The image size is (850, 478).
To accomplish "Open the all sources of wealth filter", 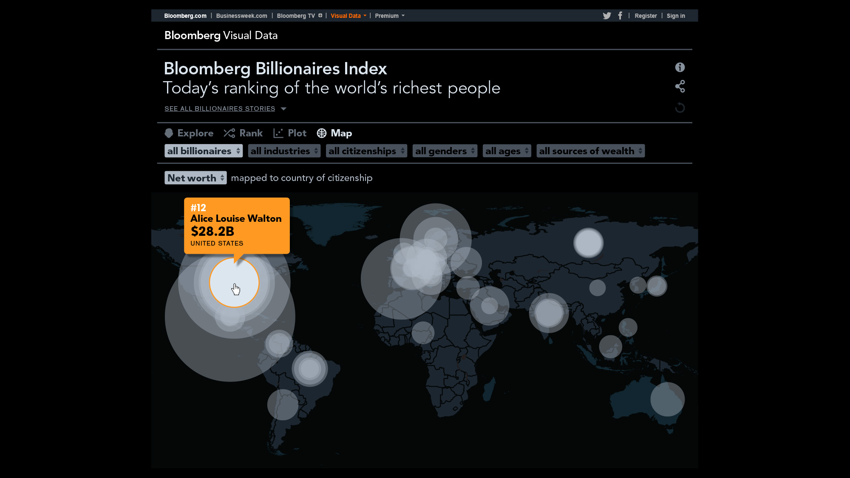I will (590, 151).
